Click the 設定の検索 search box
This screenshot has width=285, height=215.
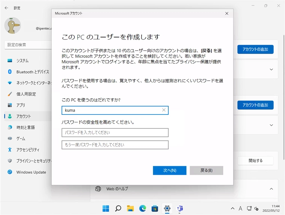(x=28, y=45)
